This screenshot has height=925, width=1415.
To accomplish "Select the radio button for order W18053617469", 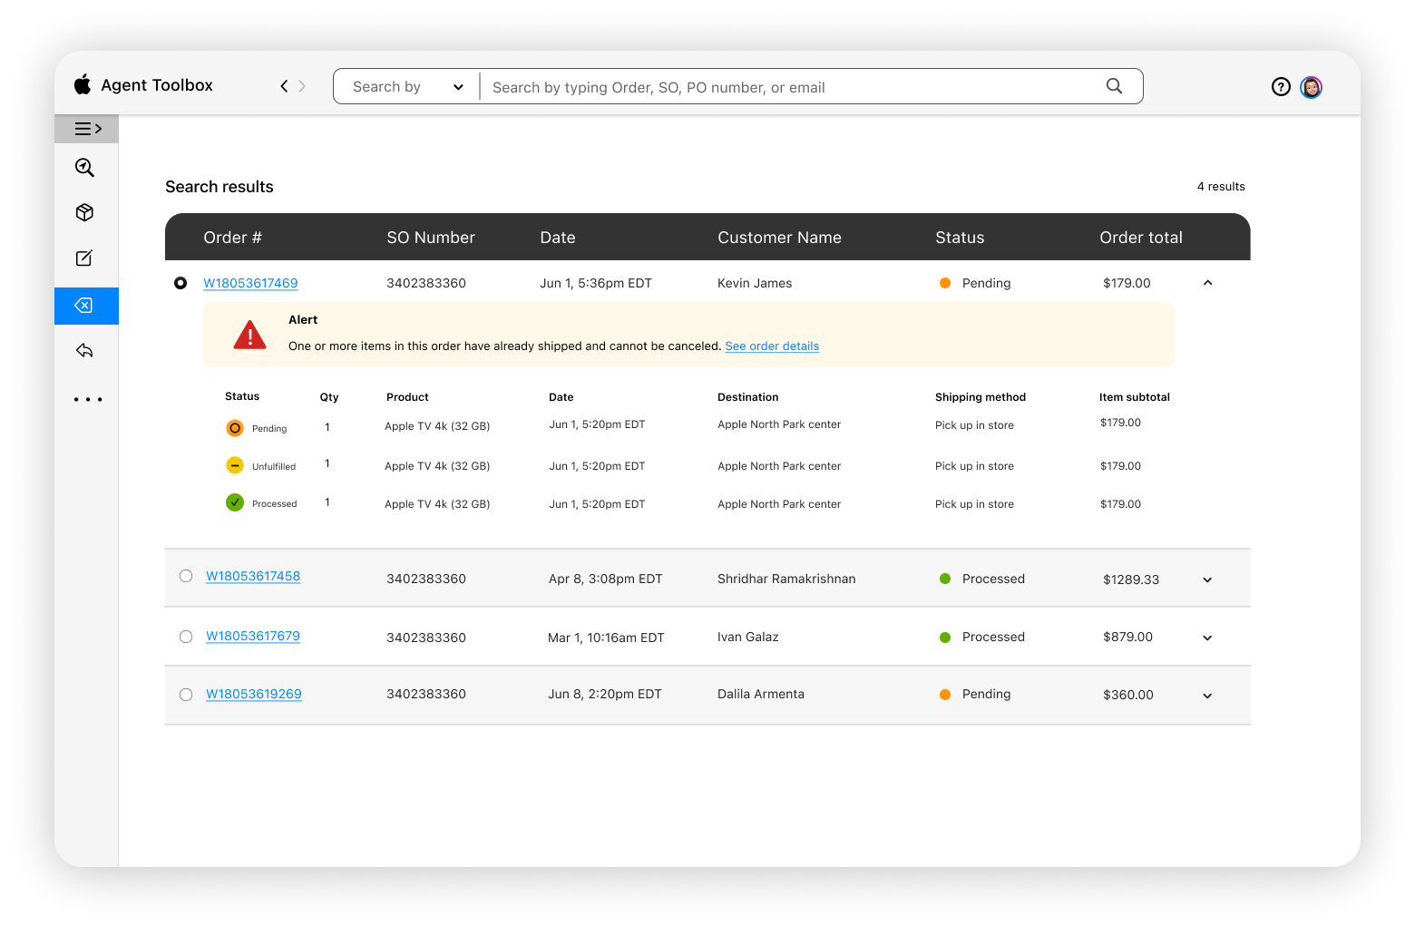I will [x=181, y=283].
